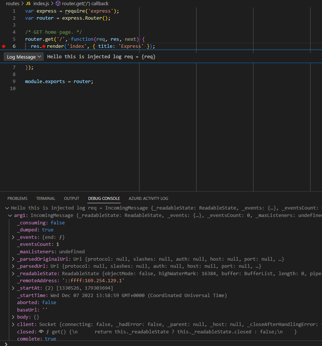
Task: Click the routes breadcrumb segment
Action: 13,4
